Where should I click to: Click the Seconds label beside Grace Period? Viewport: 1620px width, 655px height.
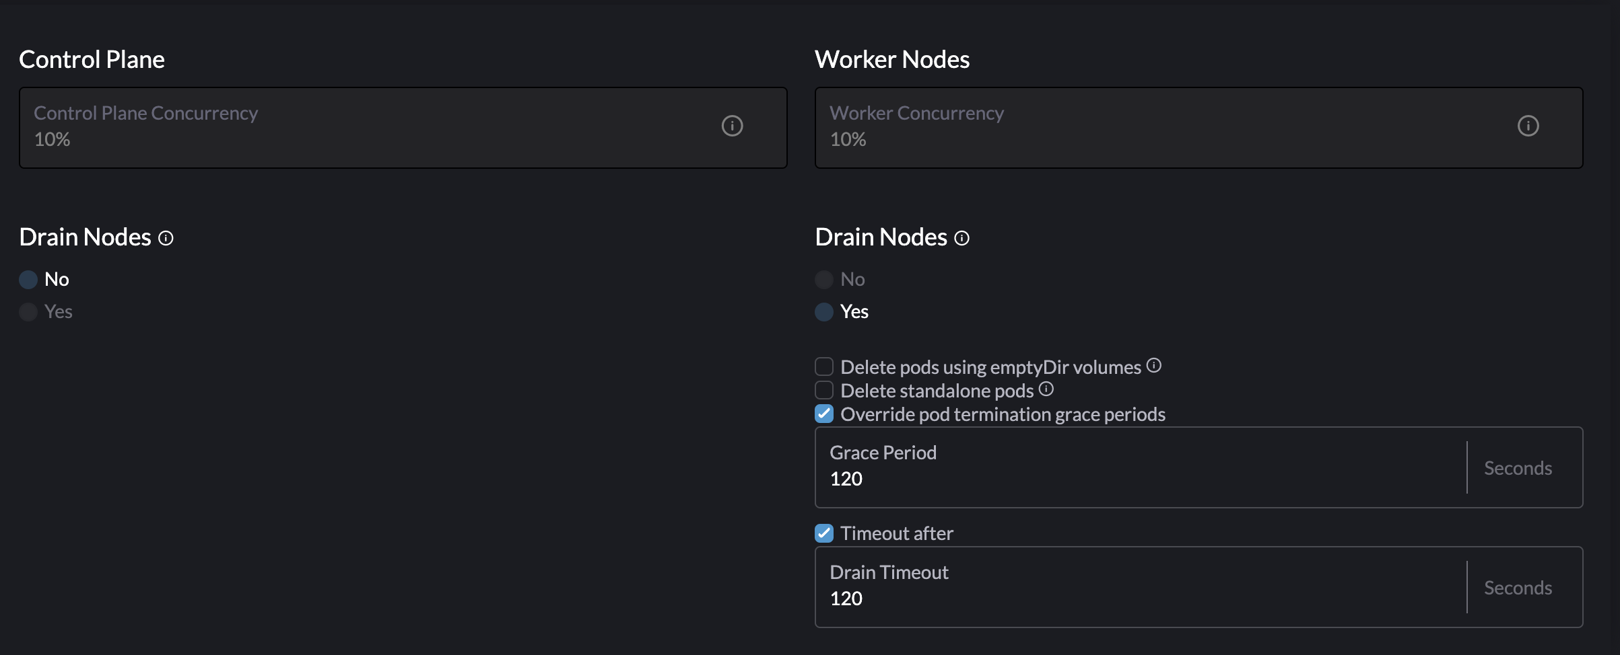tap(1517, 467)
